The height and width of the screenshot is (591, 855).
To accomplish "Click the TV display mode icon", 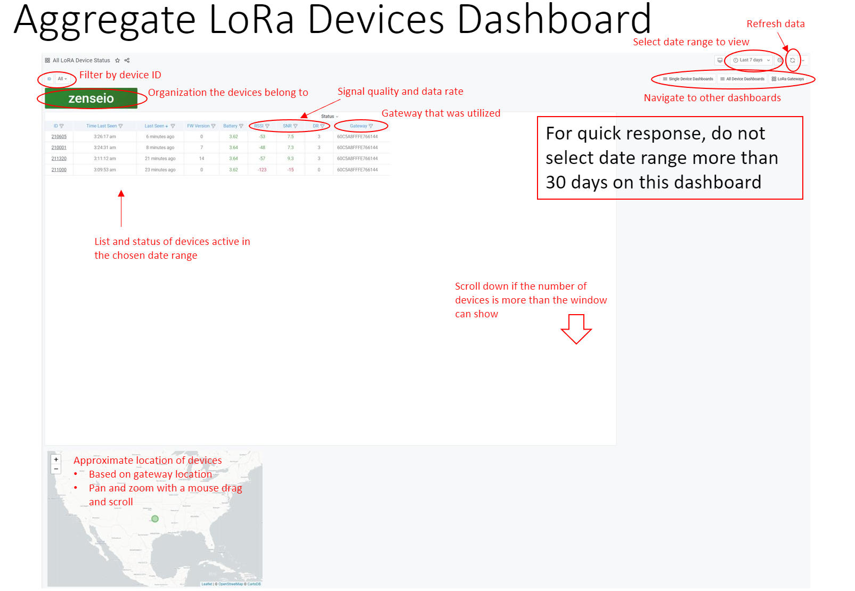I will tap(720, 61).
